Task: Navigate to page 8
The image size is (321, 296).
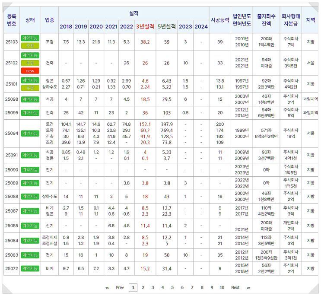Action: pos(202,287)
